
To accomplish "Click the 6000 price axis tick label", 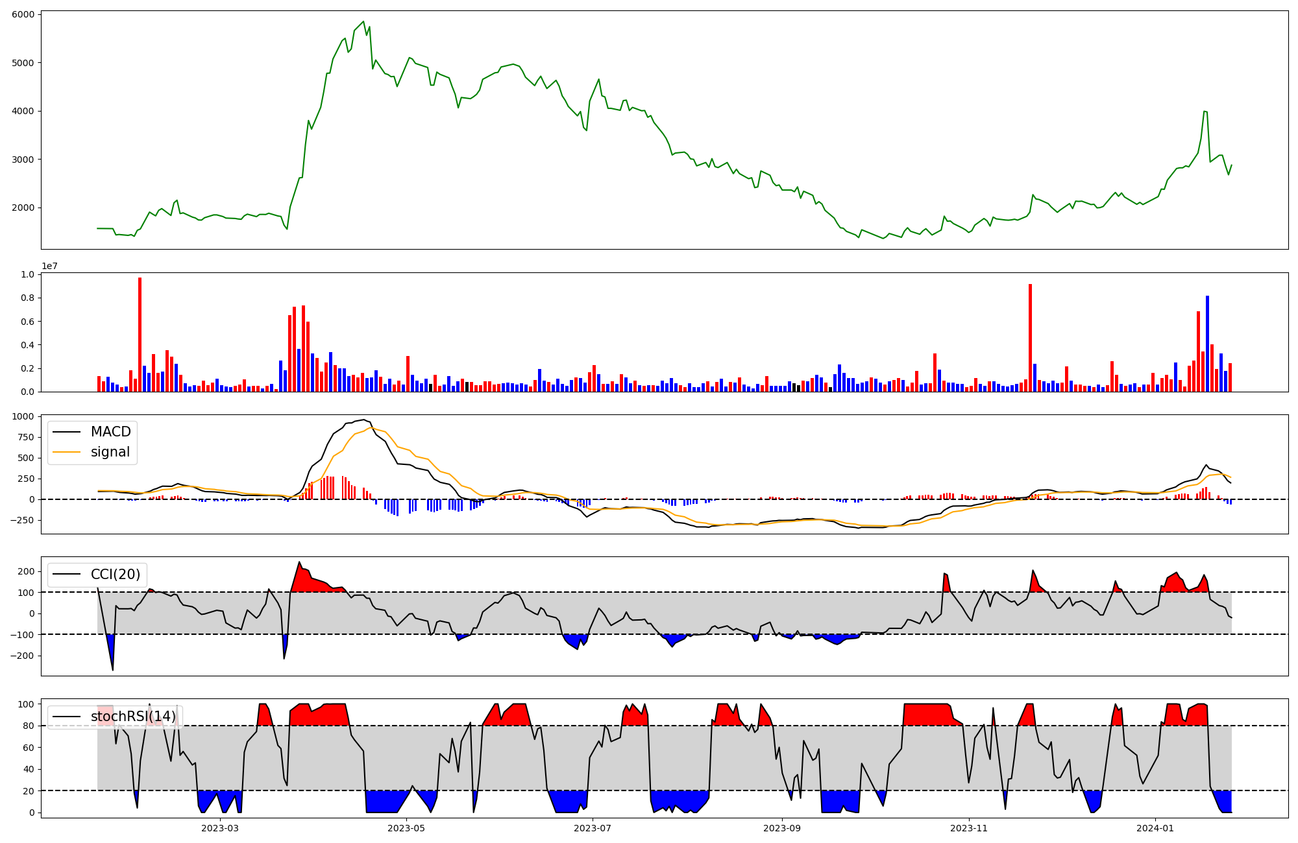I will [x=25, y=14].
